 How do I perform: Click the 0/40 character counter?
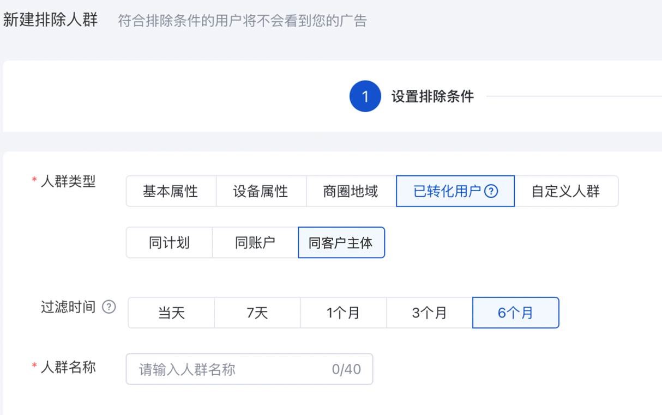(346, 370)
